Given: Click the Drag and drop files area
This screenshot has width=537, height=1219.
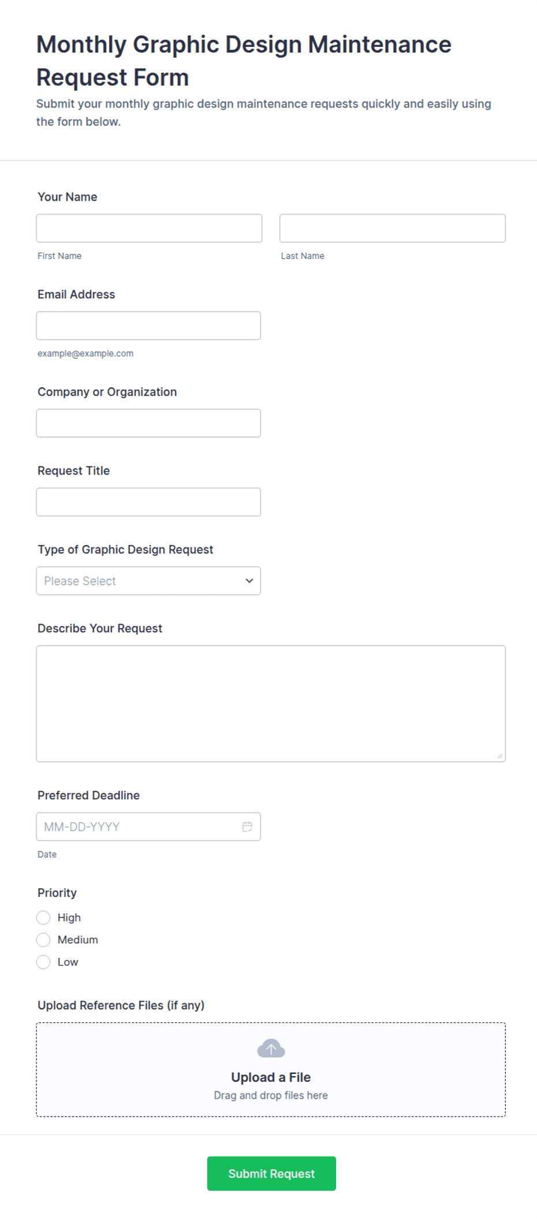Looking at the screenshot, I should 271,1070.
